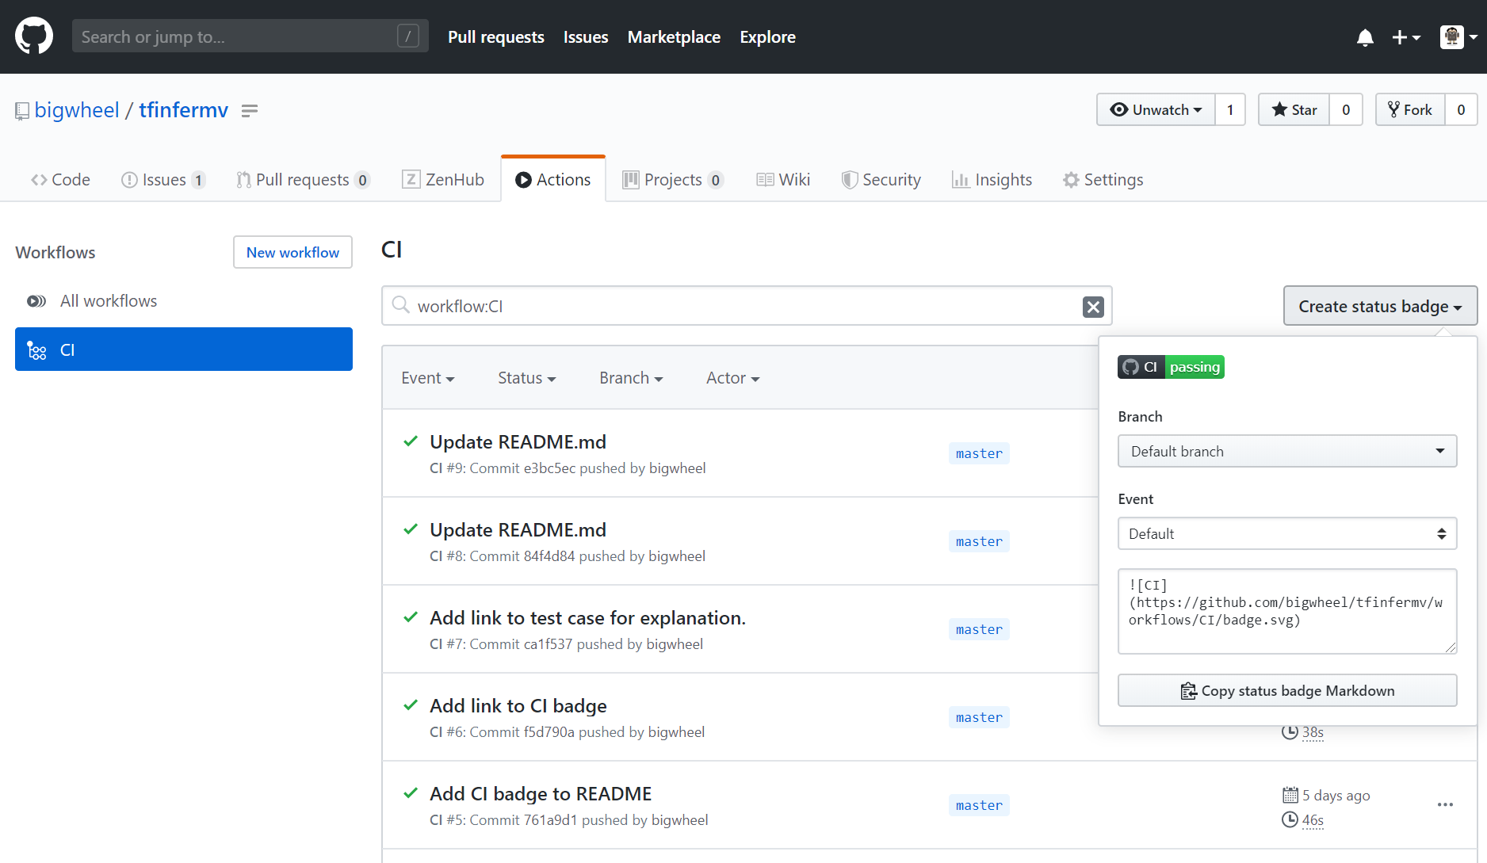
Task: Click green checkmark for CI #7 run
Action: [411, 617]
